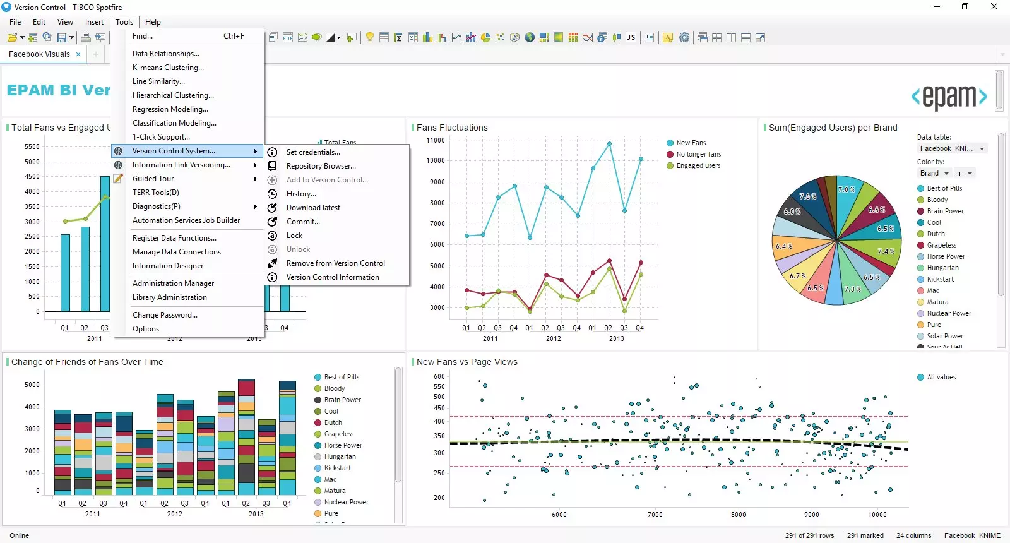This screenshot has width=1010, height=543.
Task: Select Commit... in Version Control submenu
Action: 303,222
